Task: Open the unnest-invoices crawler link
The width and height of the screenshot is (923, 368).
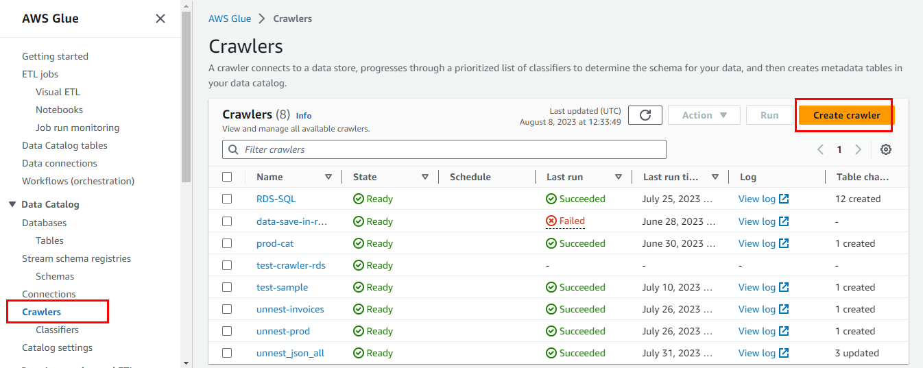Action: (x=290, y=309)
